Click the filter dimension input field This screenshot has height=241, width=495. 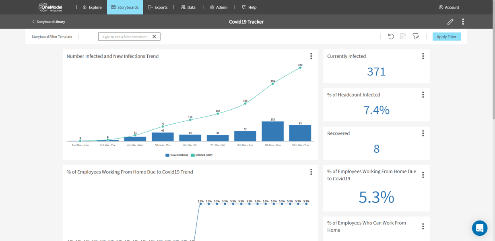(125, 36)
